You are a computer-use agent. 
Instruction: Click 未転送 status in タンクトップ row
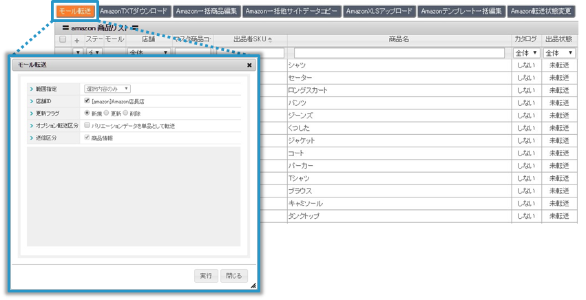(559, 216)
